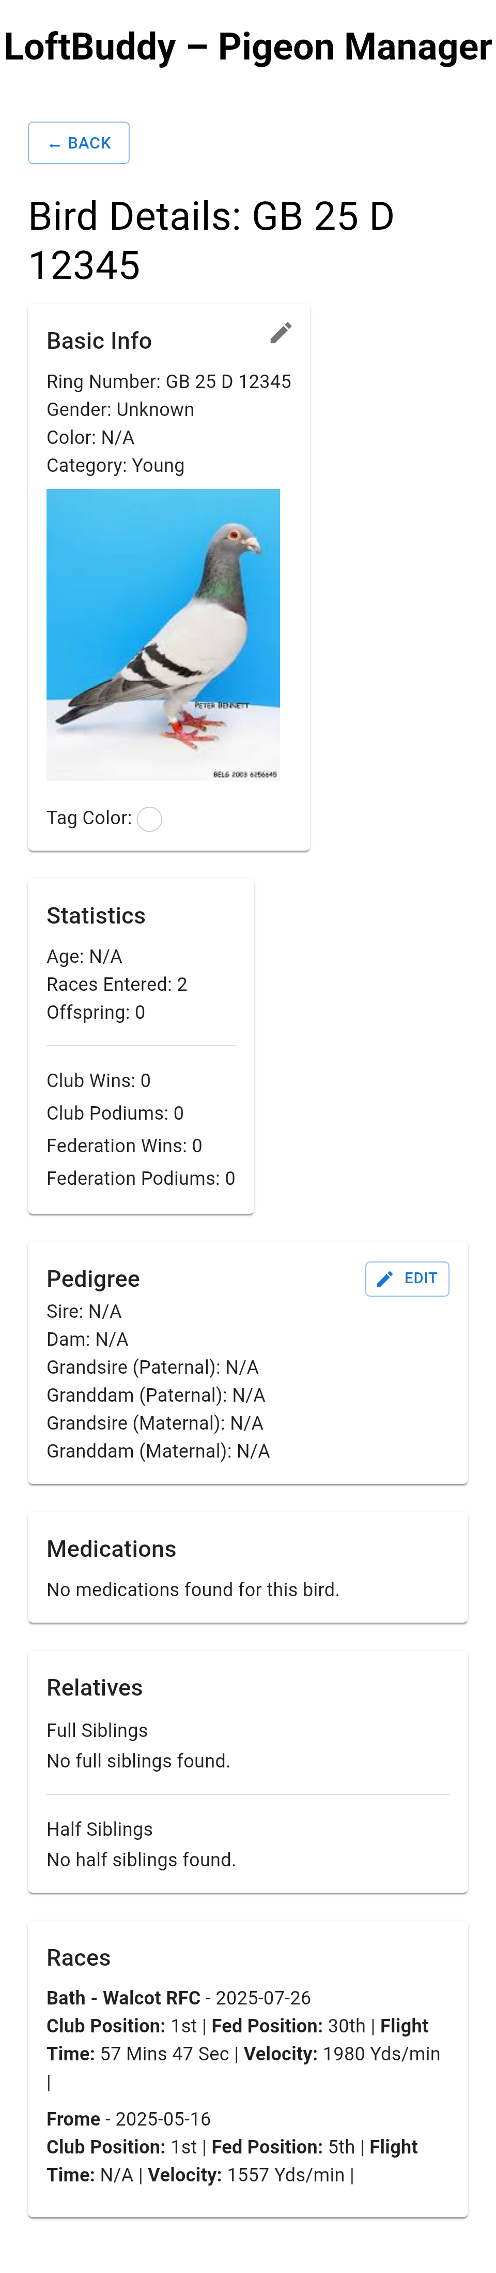Click the Races Entered: 2 statistic
This screenshot has height=2273, width=496.
(x=116, y=984)
